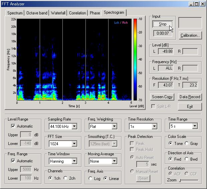Select the Spectrogram tab

coord(114,12)
